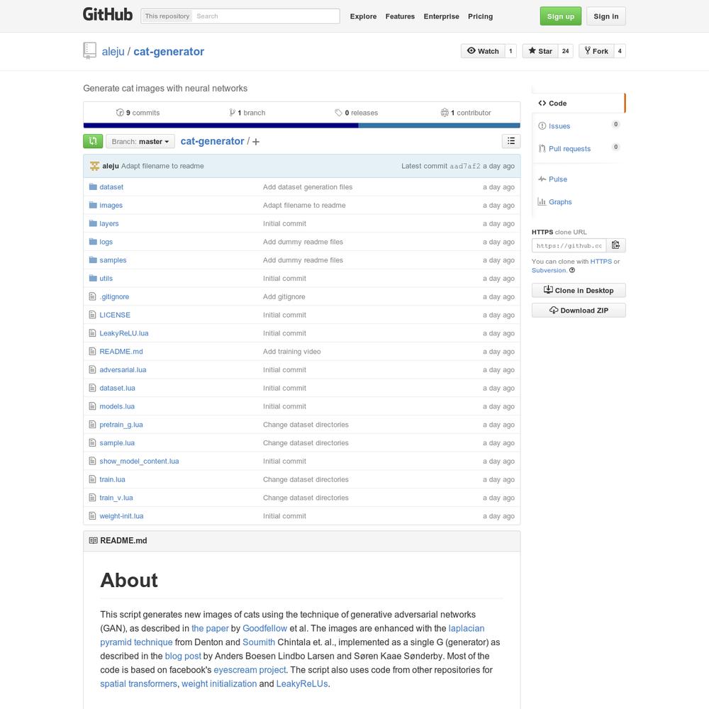
Task: Click the green compare and review button
Action: pos(93,141)
